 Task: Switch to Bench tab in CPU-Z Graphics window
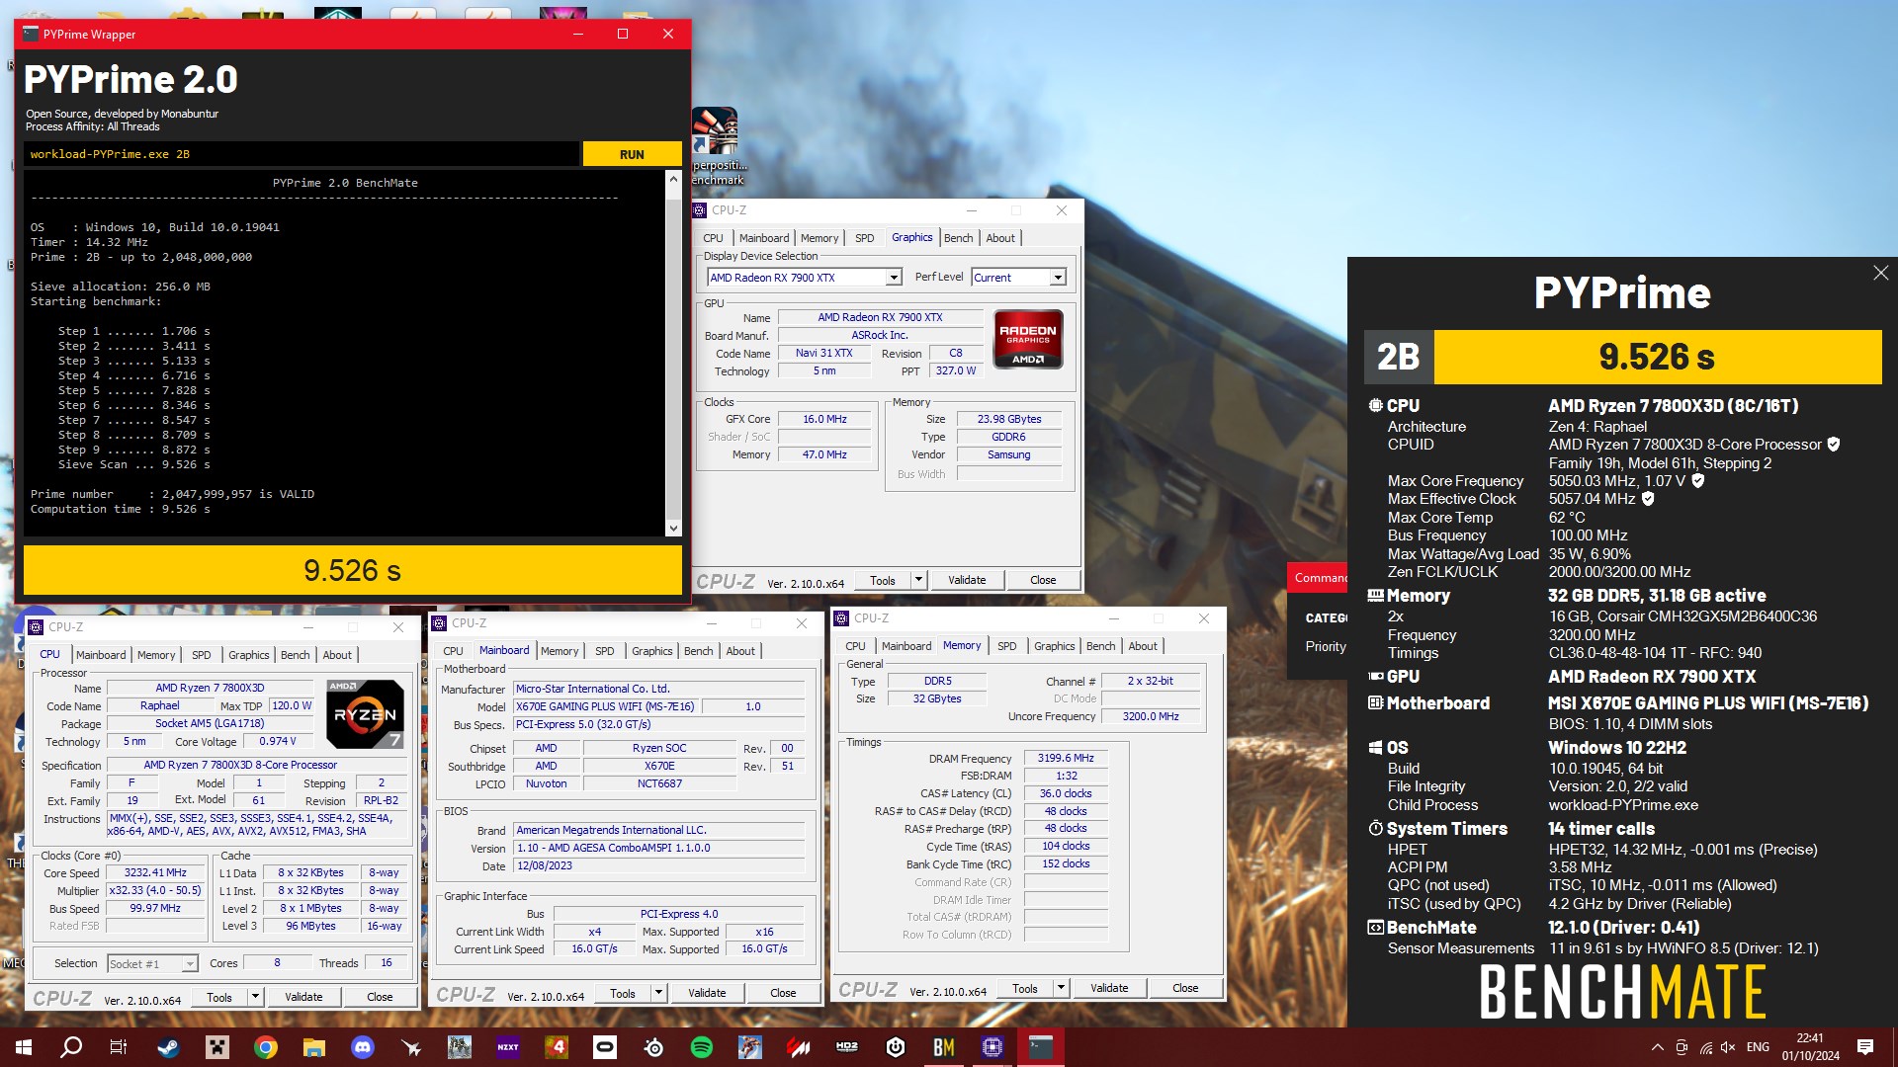pos(958,238)
